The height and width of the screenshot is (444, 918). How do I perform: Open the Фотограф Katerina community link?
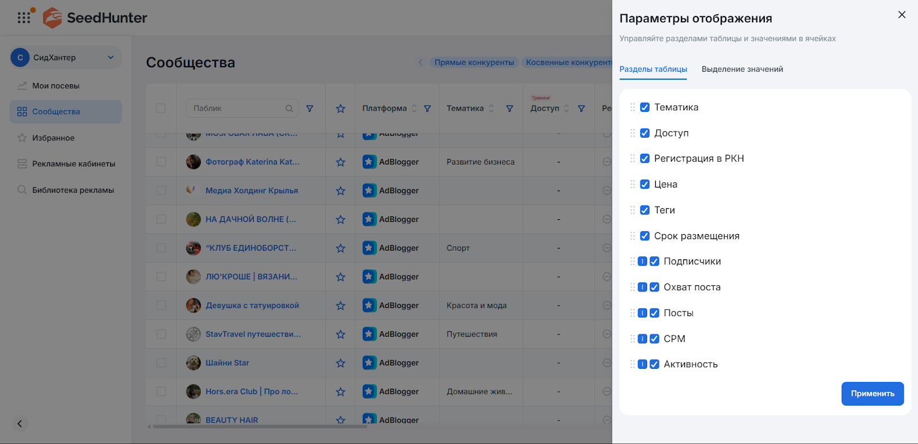[252, 162]
